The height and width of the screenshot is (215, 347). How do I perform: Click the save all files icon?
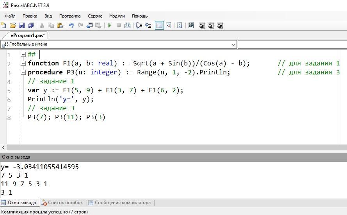coord(31,25)
